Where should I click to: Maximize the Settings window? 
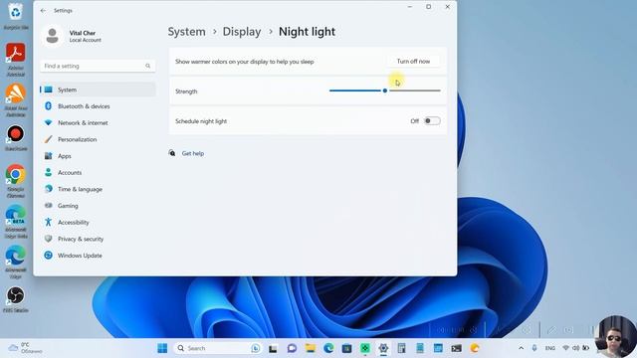click(428, 7)
